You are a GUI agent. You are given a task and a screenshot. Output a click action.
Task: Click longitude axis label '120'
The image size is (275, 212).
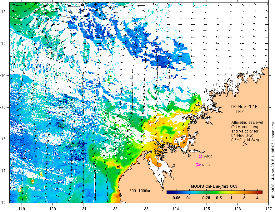pos(52,209)
